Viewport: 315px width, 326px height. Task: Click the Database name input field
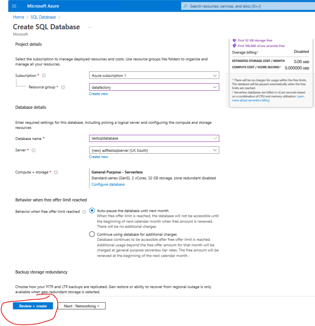coord(154,138)
